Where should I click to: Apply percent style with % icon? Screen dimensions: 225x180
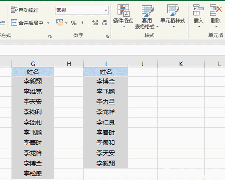[74, 23]
